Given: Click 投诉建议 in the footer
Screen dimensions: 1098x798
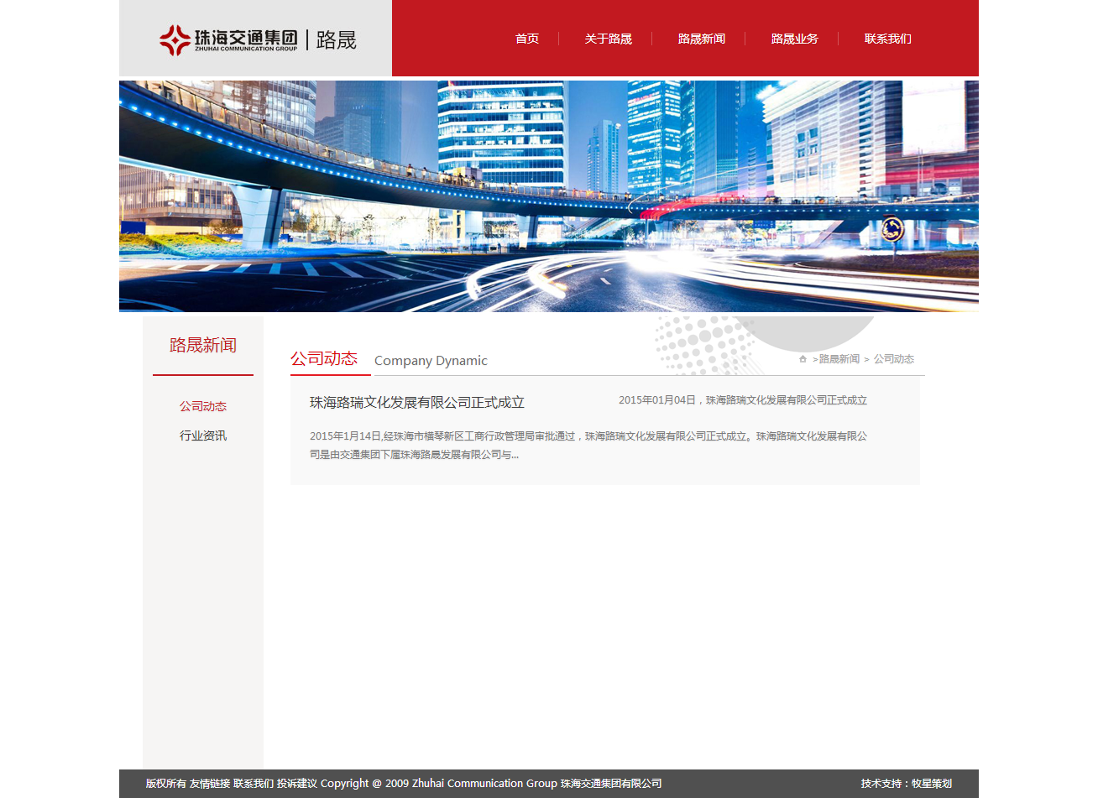Looking at the screenshot, I should click(x=298, y=783).
